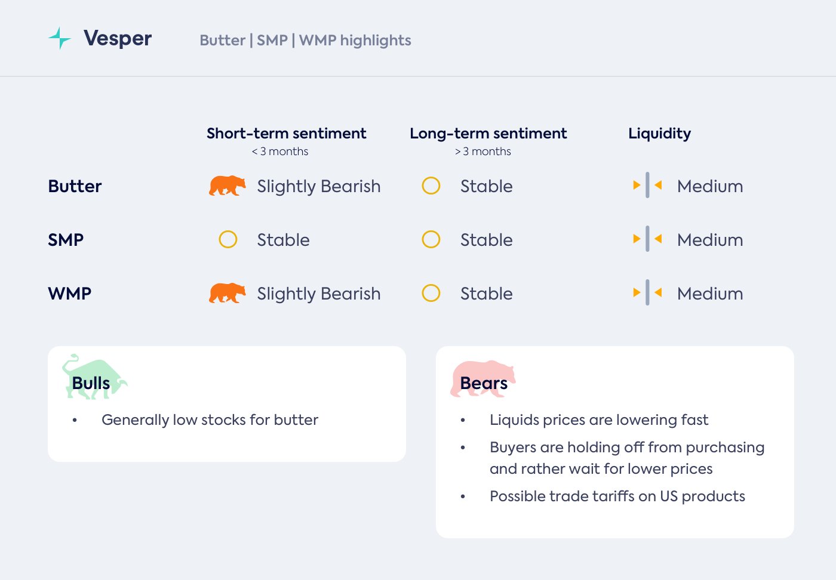Click the Butter liquidity medium arrows icon
Screen dimensions: 836x580
coord(647,186)
